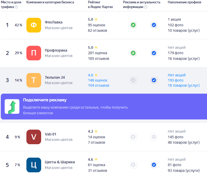Image resolution: width=207 pixels, height=178 pixels.
Task: Open the '18 товаров (услуг)' link
Action: (184, 85)
